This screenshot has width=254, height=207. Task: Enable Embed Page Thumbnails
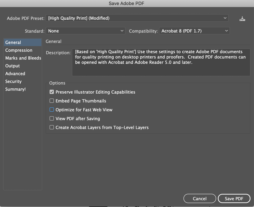coord(52,101)
